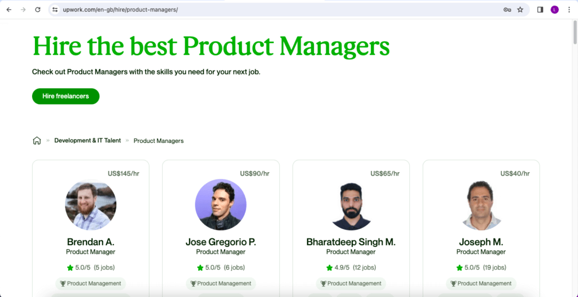Click the Hire freelancers button
This screenshot has width=578, height=297.
pos(65,96)
